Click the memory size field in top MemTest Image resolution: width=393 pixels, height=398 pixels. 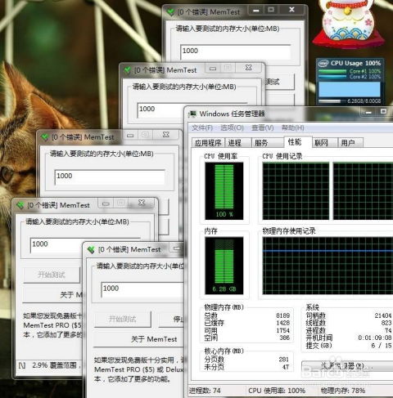click(236, 51)
